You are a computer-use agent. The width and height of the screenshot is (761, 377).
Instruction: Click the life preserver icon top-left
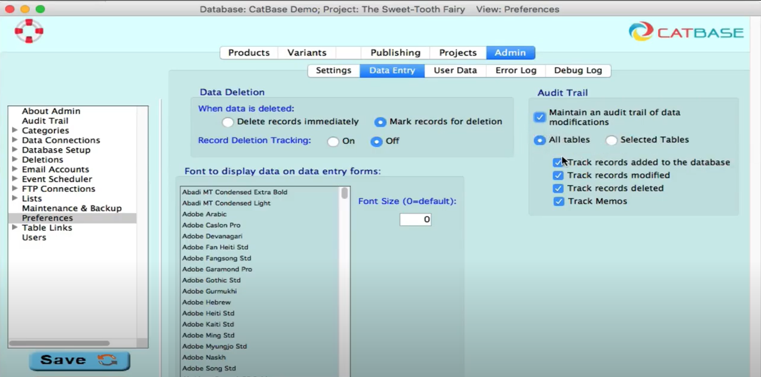click(29, 31)
